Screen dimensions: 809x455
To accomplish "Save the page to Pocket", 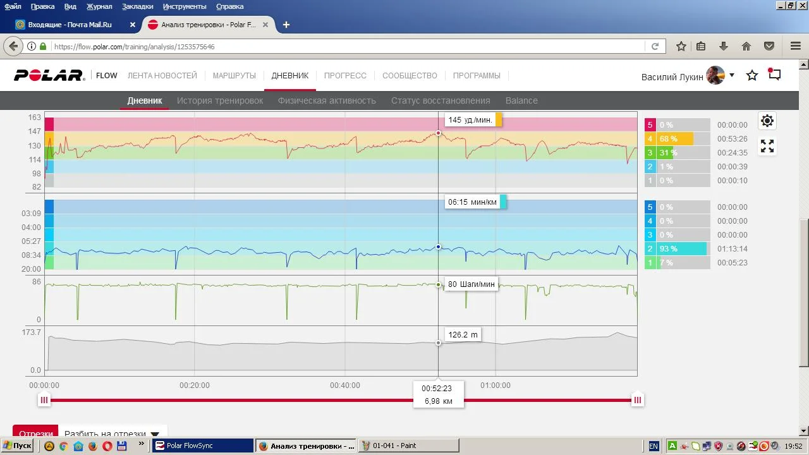I will point(769,46).
